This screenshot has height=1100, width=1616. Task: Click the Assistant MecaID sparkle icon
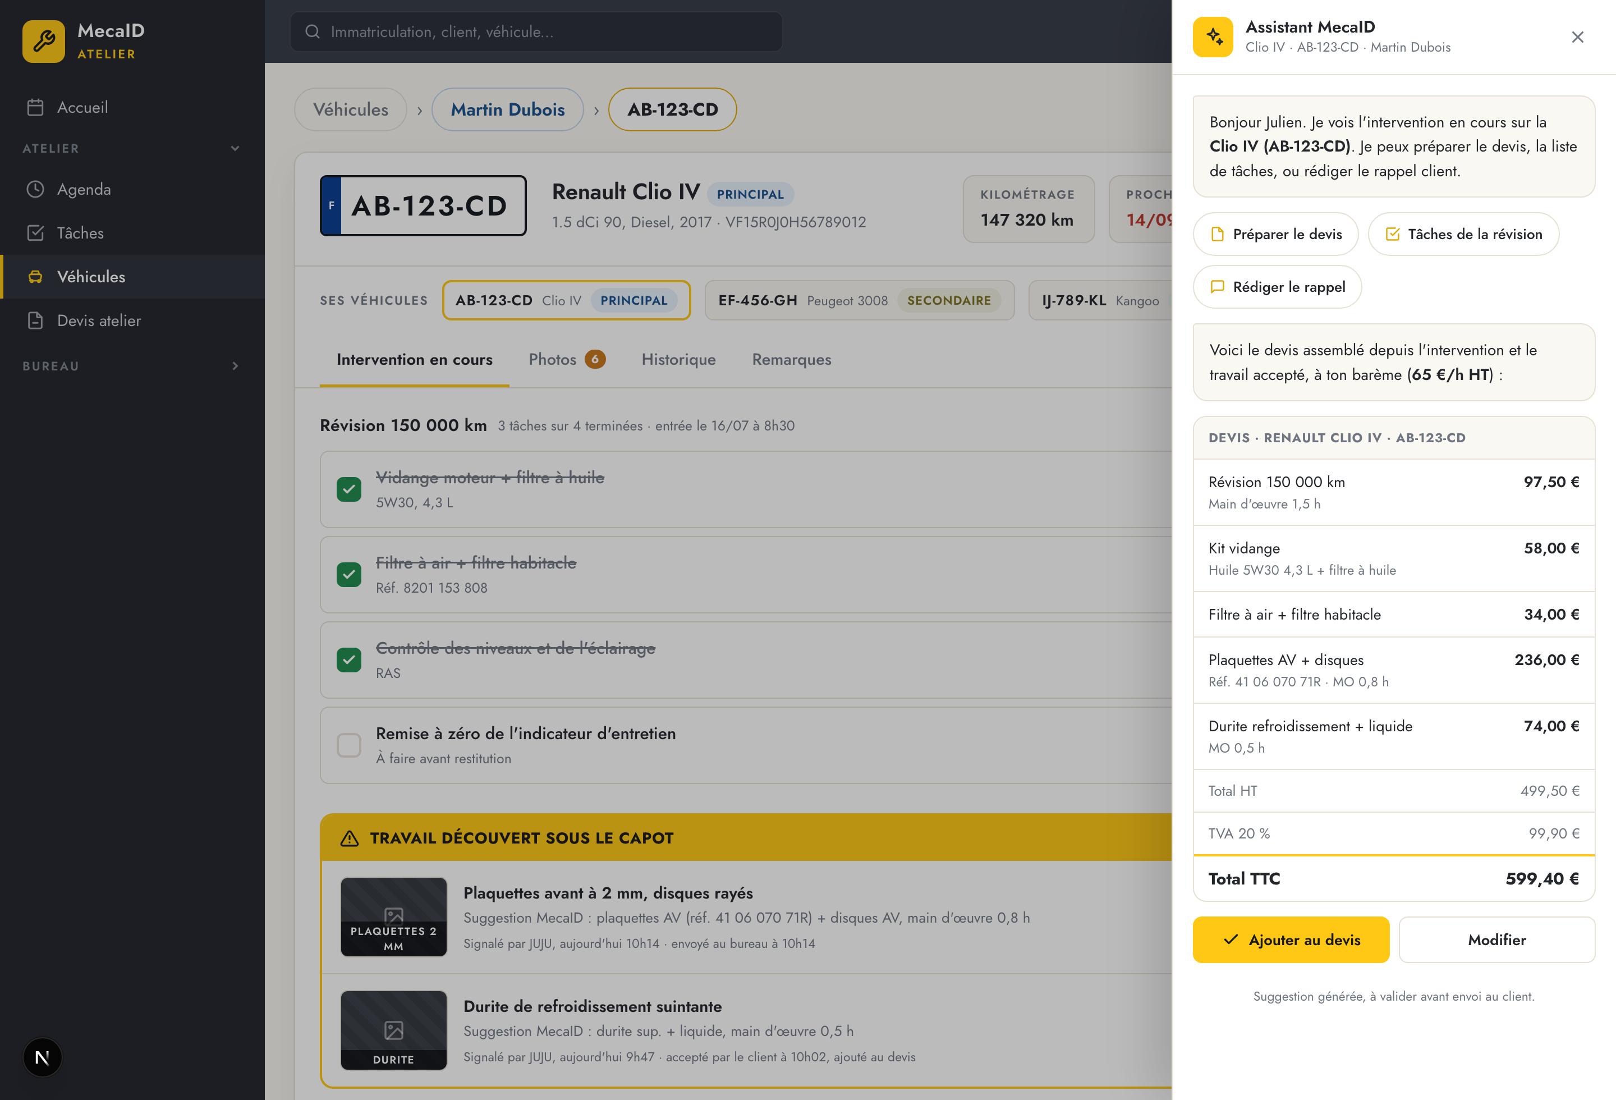[1213, 37]
